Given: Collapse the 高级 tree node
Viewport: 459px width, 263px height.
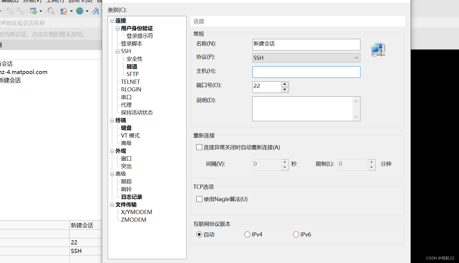Looking at the screenshot, I should coord(112,174).
